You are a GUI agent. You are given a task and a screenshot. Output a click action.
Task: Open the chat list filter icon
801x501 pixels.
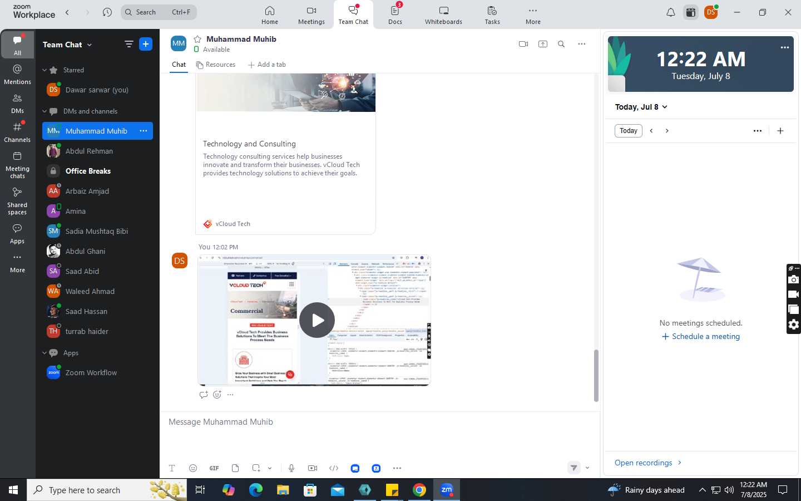[129, 44]
